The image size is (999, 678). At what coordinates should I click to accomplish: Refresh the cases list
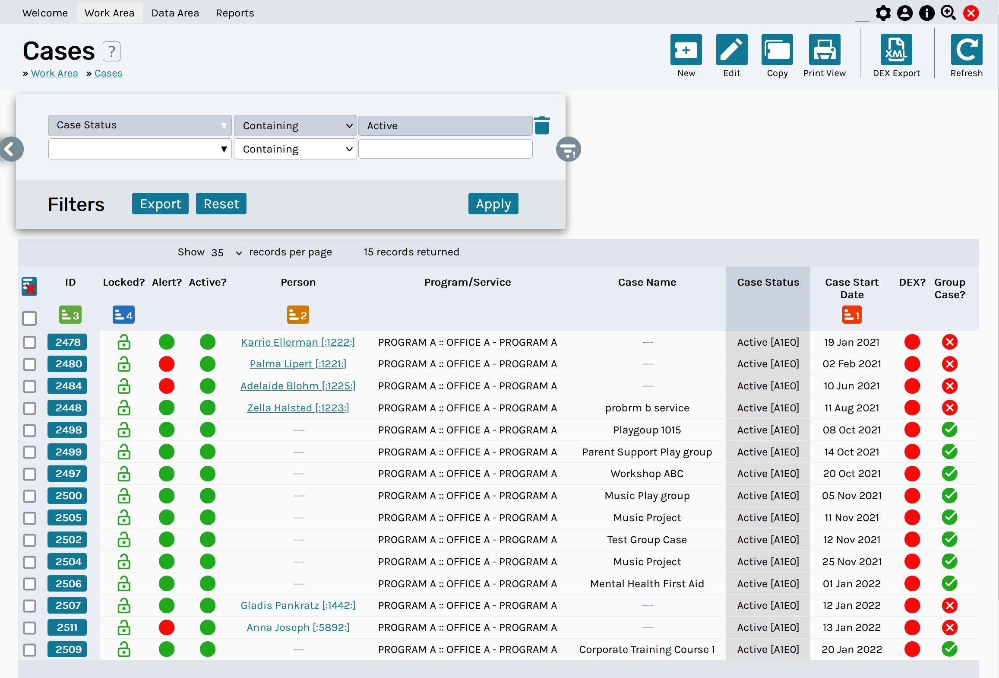click(x=966, y=49)
